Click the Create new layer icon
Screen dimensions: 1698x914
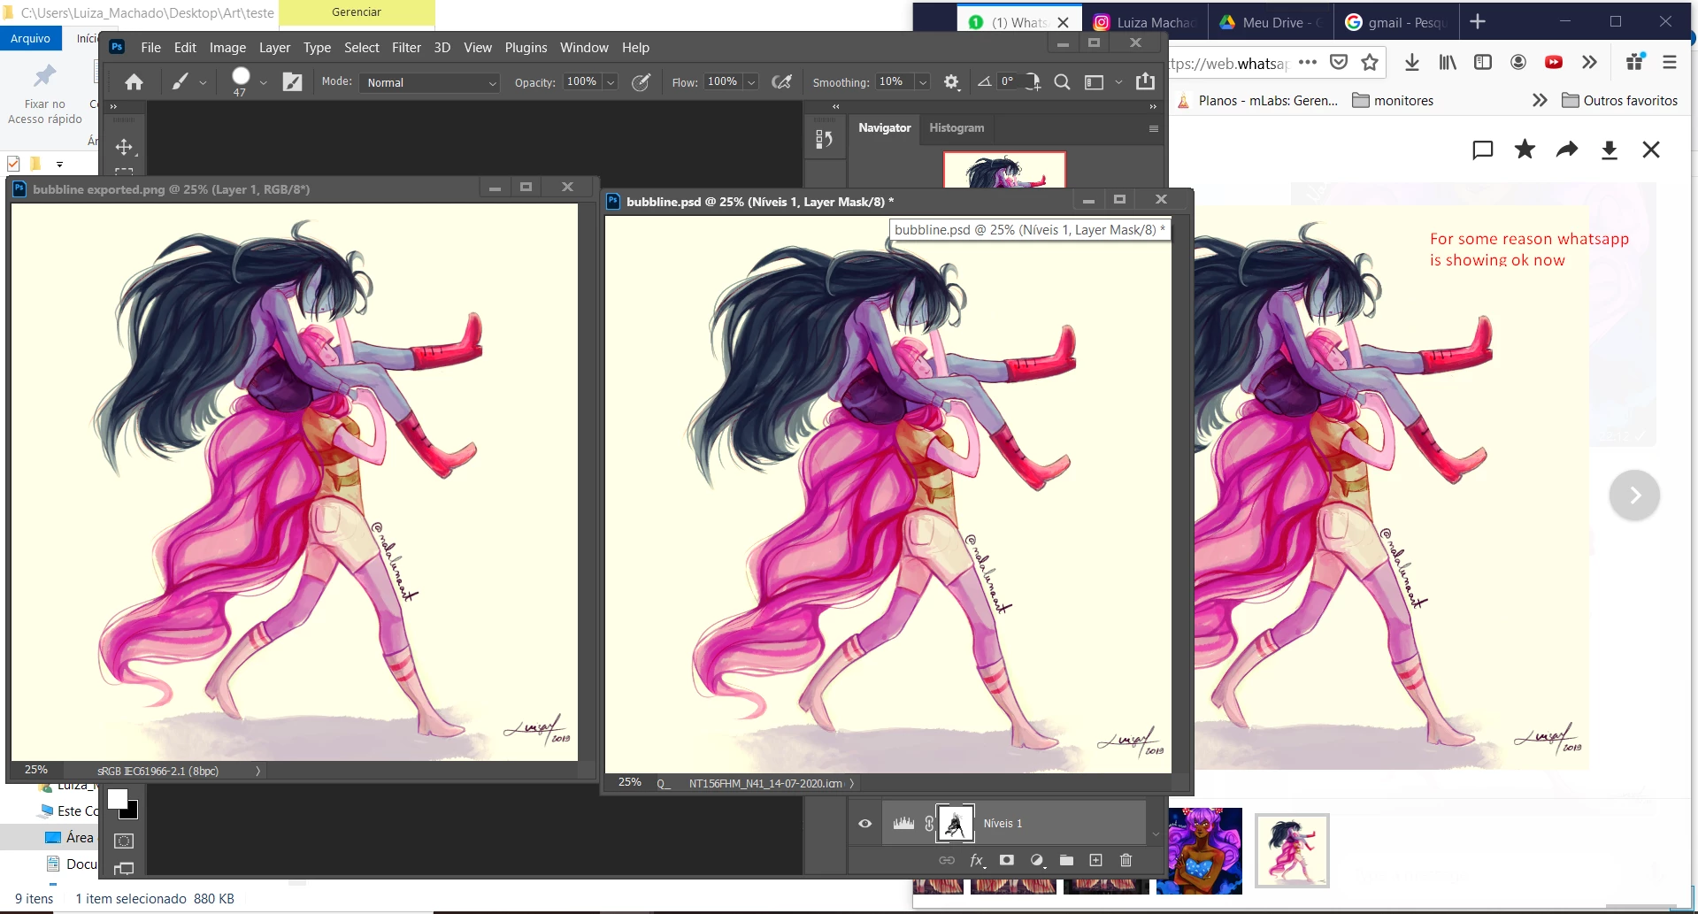(1096, 860)
